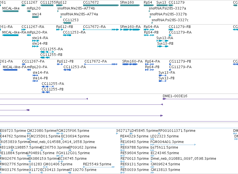Select the CG11253-PA protein label
Image resolution: width=238 pixels, height=174 pixels.
75,67
